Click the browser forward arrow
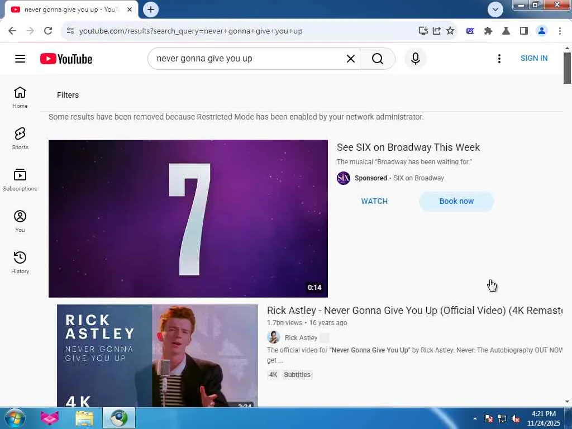This screenshot has width=572, height=429. (30, 31)
